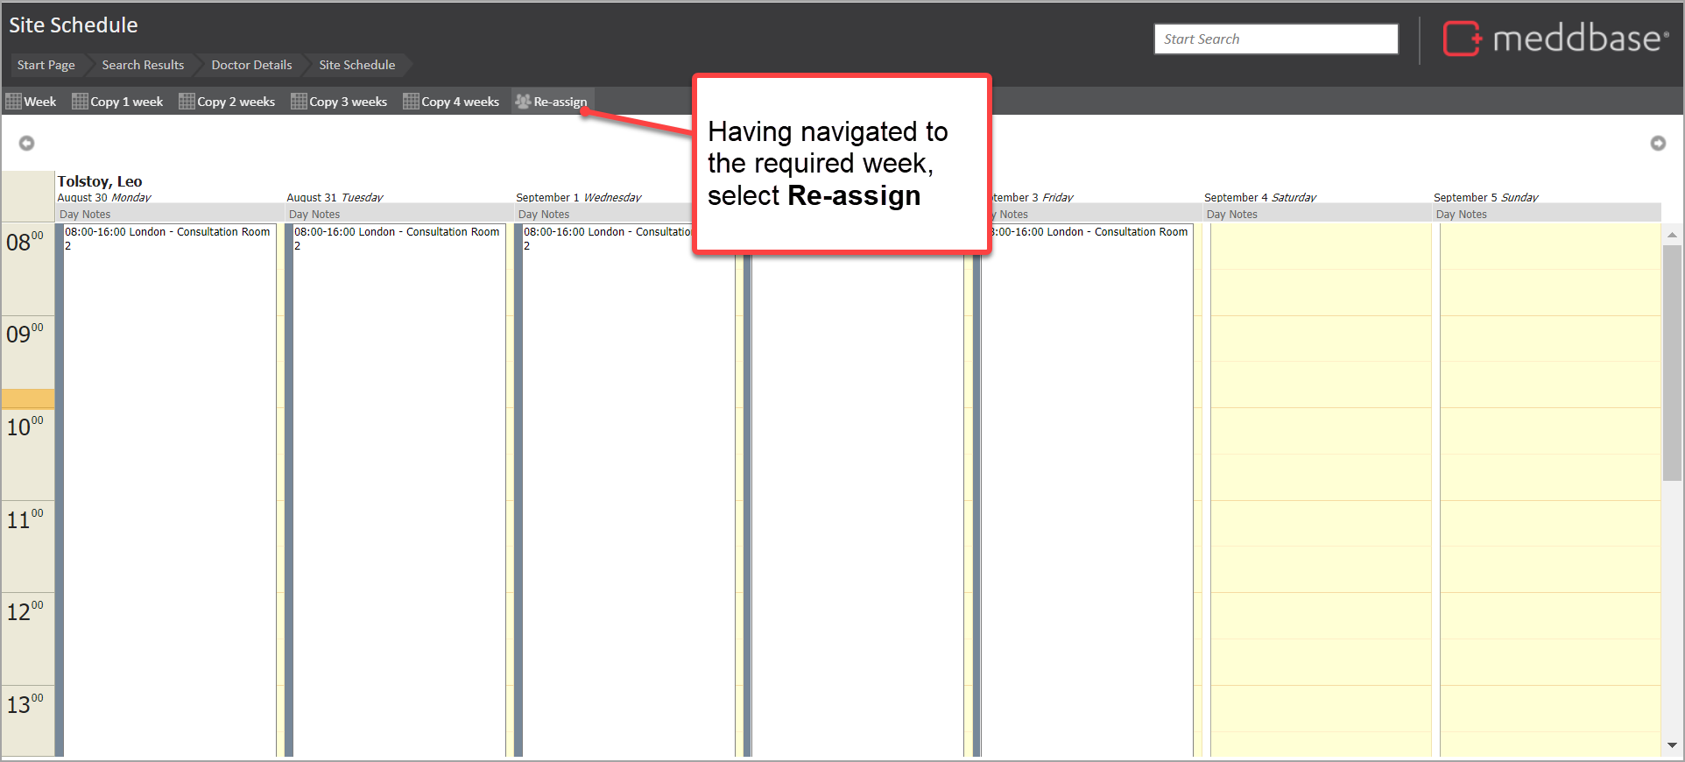Viewport: 1685px width, 762px height.
Task: Click the Week calendar icon
Action: (13, 102)
